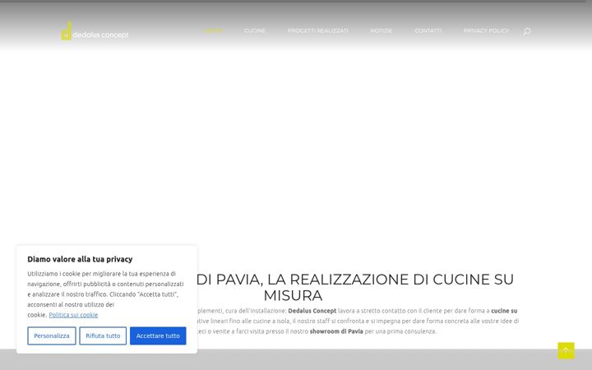This screenshot has width=592, height=370.
Task: Click the Personalizza cookie button
Action: click(52, 335)
